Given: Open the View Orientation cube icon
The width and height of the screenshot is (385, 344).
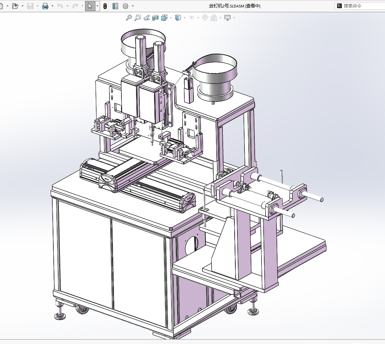Looking at the screenshot, I should click(x=164, y=18).
